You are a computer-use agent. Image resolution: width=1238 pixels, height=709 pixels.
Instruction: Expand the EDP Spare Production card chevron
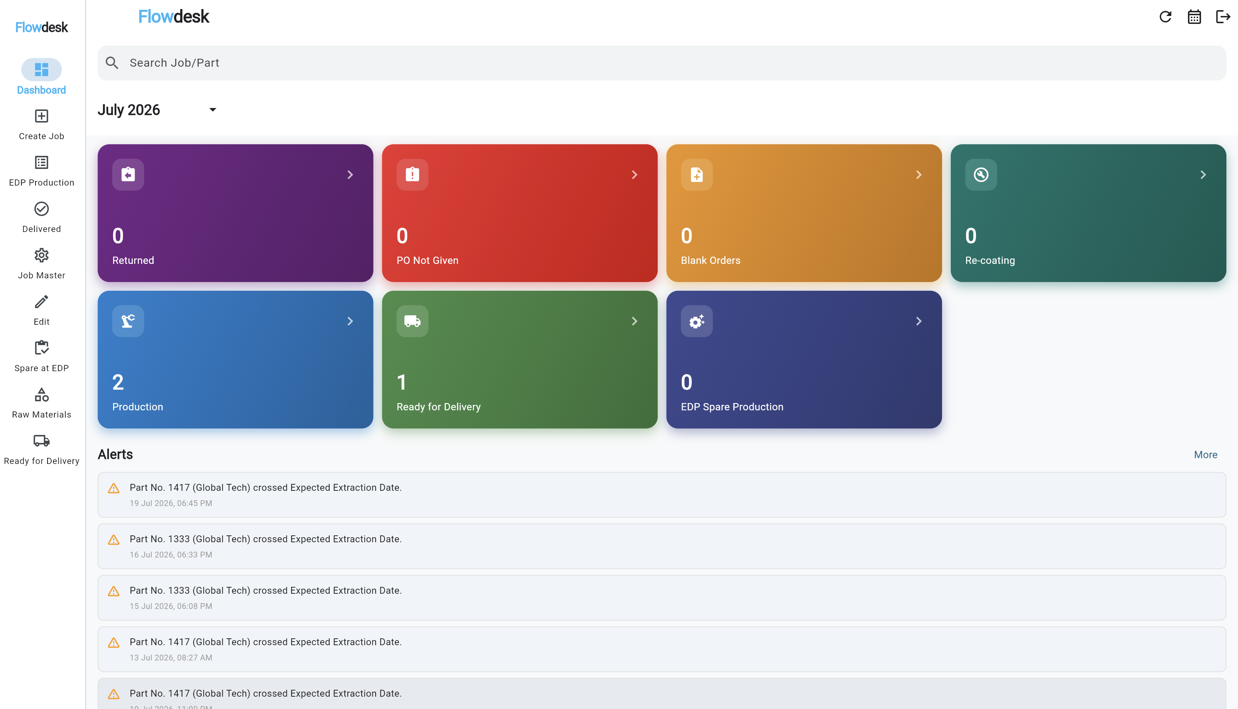919,321
